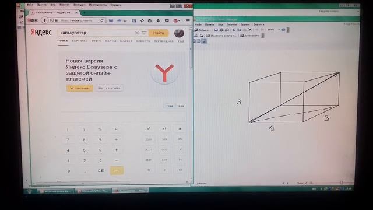Image resolution: width=373 pixels, height=210 pixels.
Task: Click CE on the calculator
Action: click(101, 171)
